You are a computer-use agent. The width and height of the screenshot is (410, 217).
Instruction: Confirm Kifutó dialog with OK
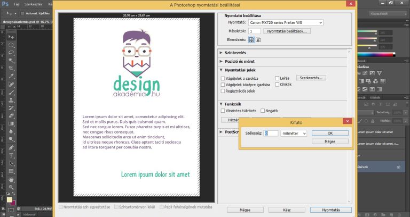pos(330,133)
